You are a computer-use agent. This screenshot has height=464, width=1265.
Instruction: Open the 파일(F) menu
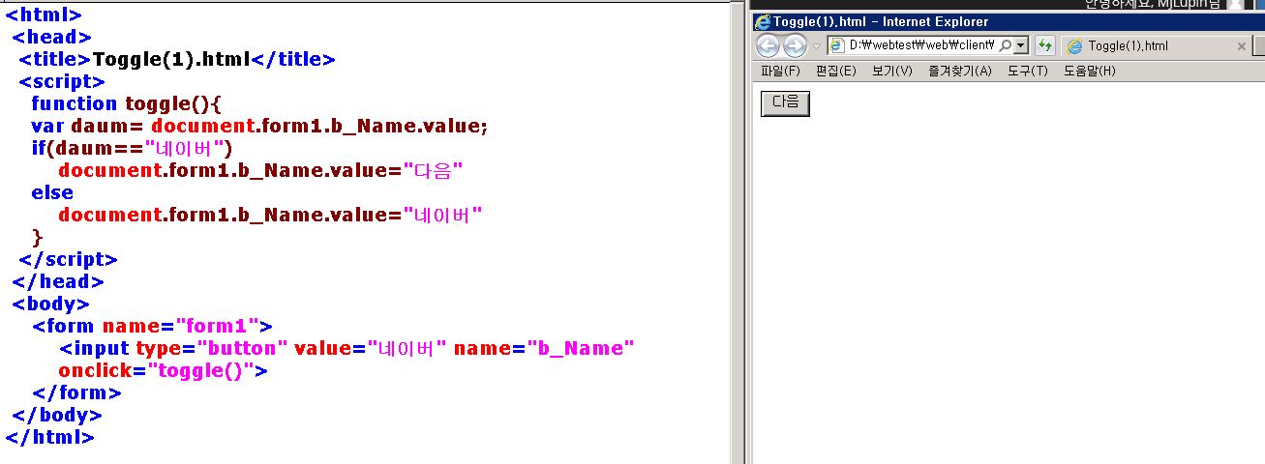click(780, 71)
